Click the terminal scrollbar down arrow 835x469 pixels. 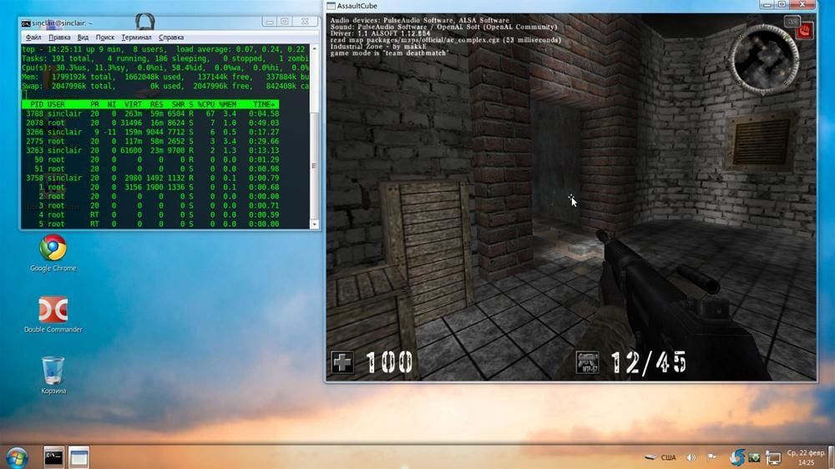(x=314, y=224)
